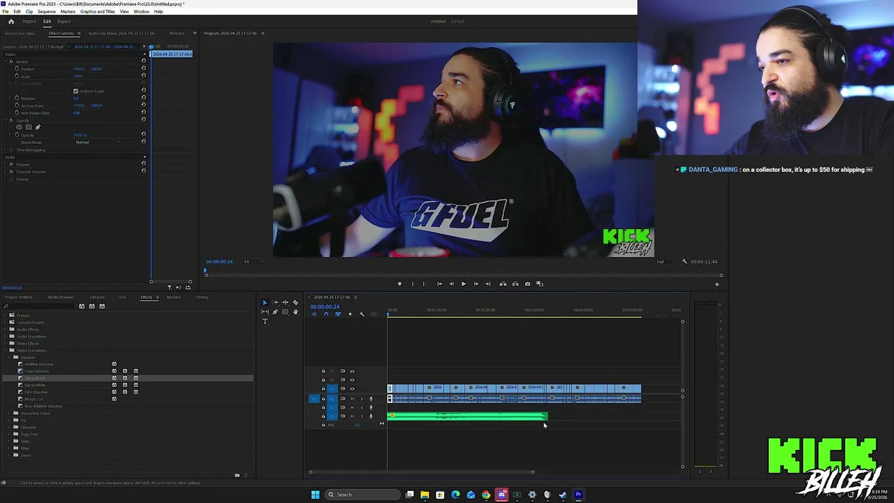Toggle linked selection in timeline
This screenshot has width=894, height=503.
click(x=338, y=314)
